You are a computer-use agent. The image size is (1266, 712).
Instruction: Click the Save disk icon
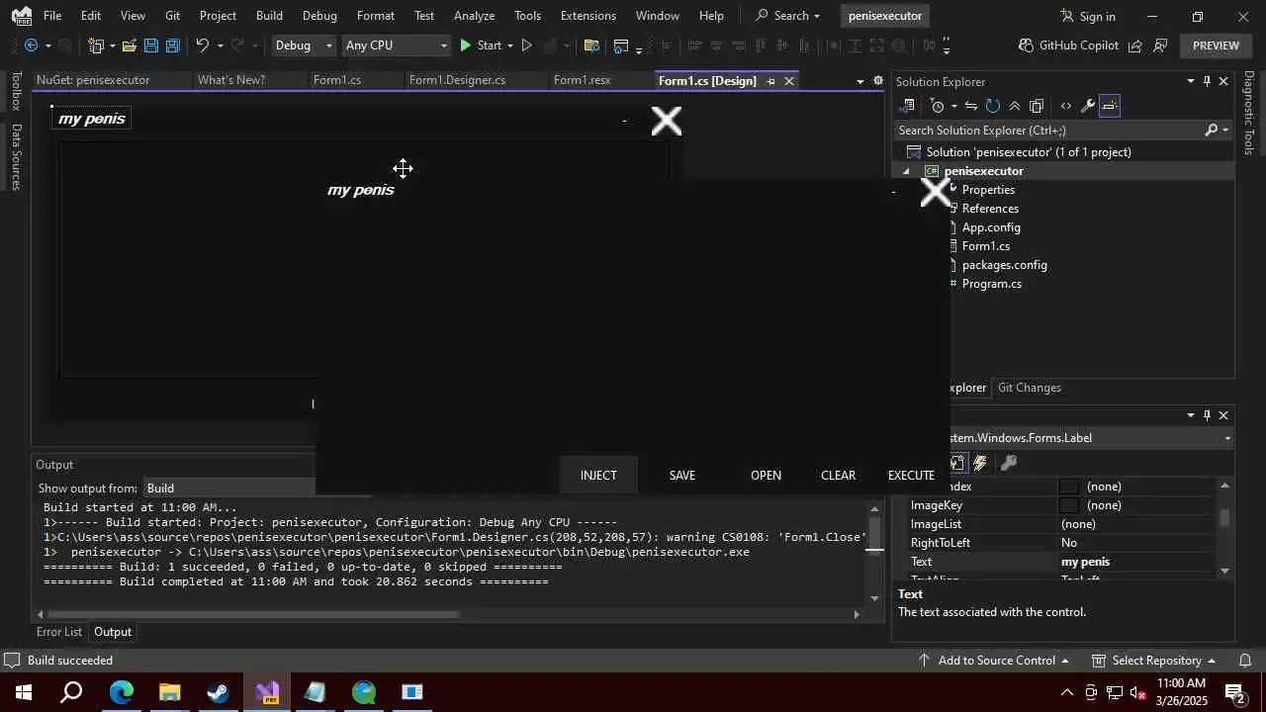click(x=150, y=45)
